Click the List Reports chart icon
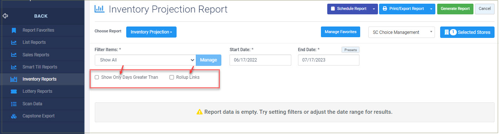Viewport: 499px width, 134px height. [x=14, y=42]
